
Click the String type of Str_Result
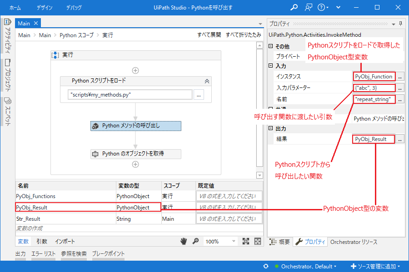point(124,219)
